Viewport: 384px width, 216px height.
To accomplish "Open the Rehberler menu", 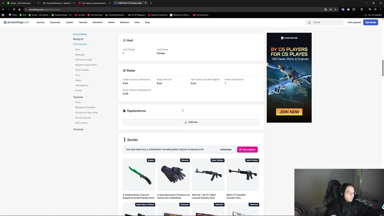I will coord(97,22).
